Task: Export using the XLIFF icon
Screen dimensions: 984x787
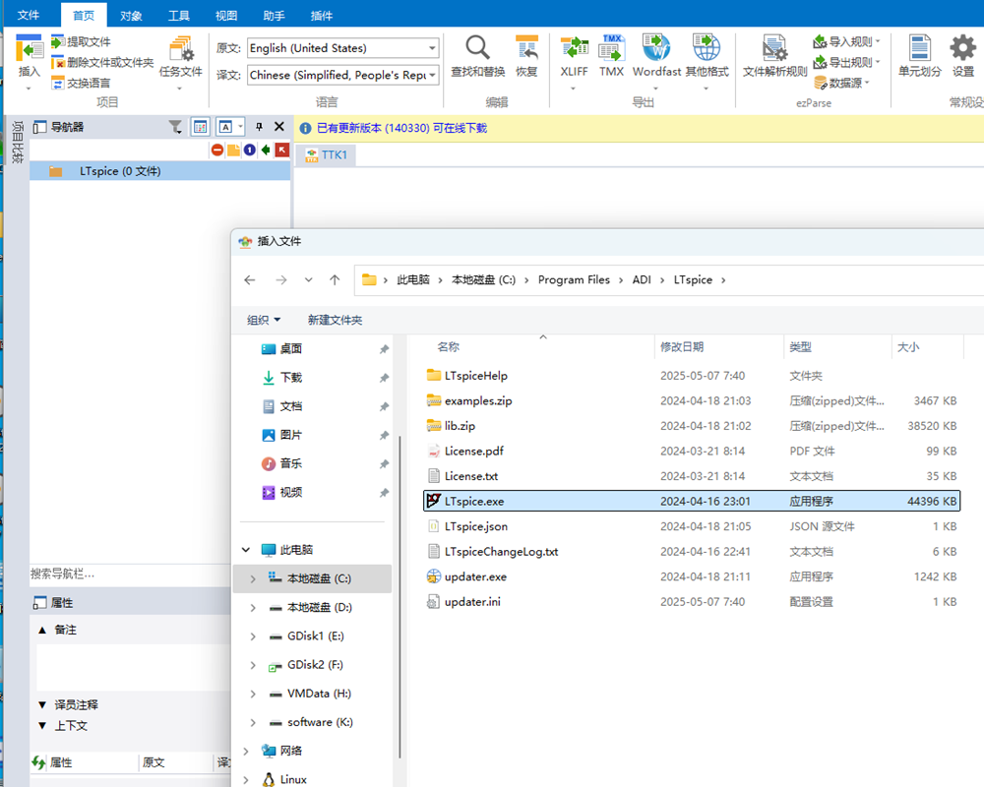Action: (574, 56)
